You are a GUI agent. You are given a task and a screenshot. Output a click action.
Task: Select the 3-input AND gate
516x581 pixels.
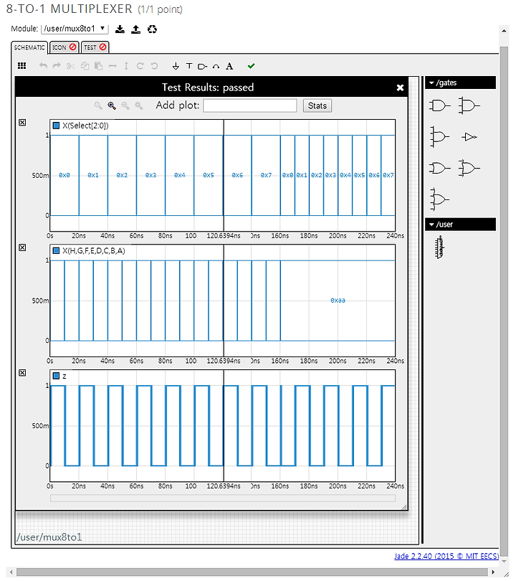pos(469,106)
